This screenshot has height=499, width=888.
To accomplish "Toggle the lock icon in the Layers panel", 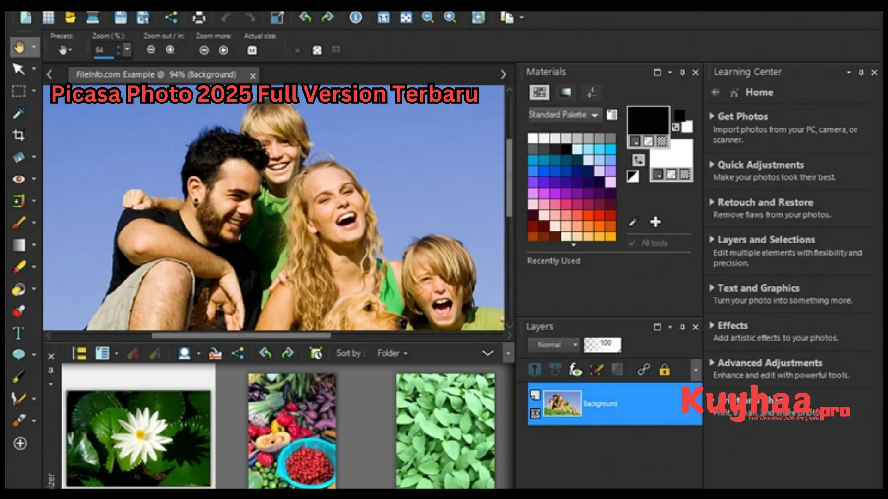I will 664,370.
